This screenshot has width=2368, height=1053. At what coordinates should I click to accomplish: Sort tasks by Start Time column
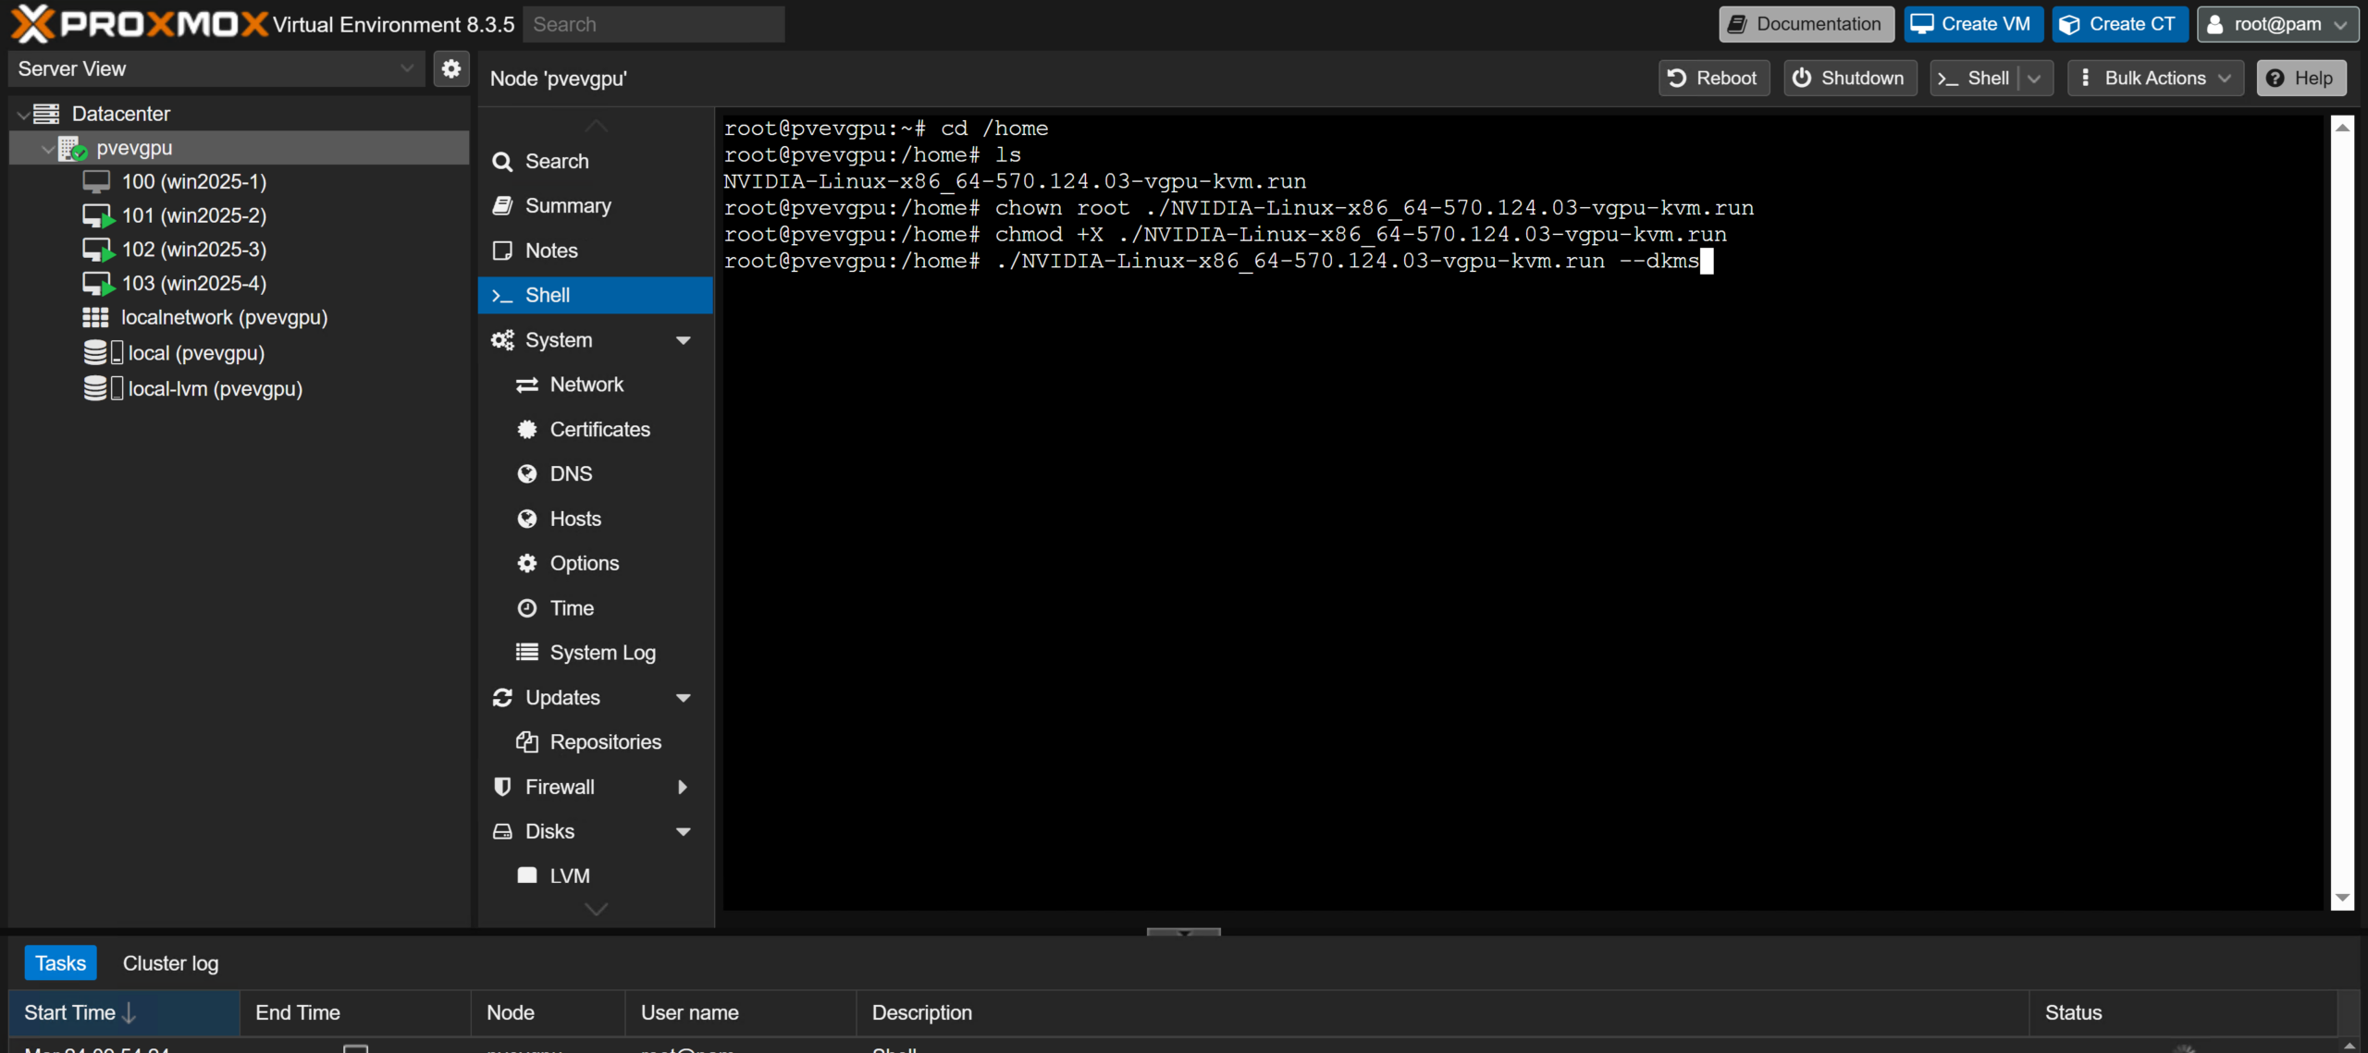coord(124,1012)
